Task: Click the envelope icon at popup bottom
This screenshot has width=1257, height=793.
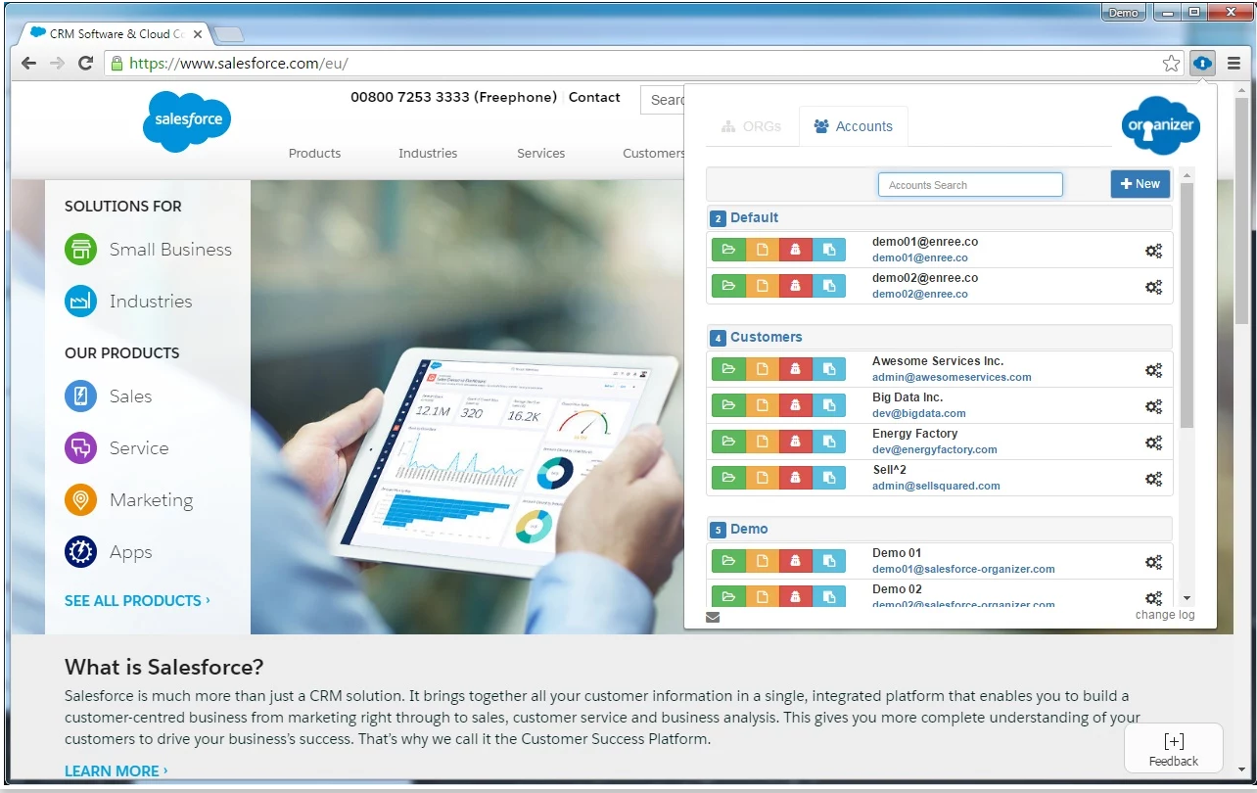Action: [713, 617]
